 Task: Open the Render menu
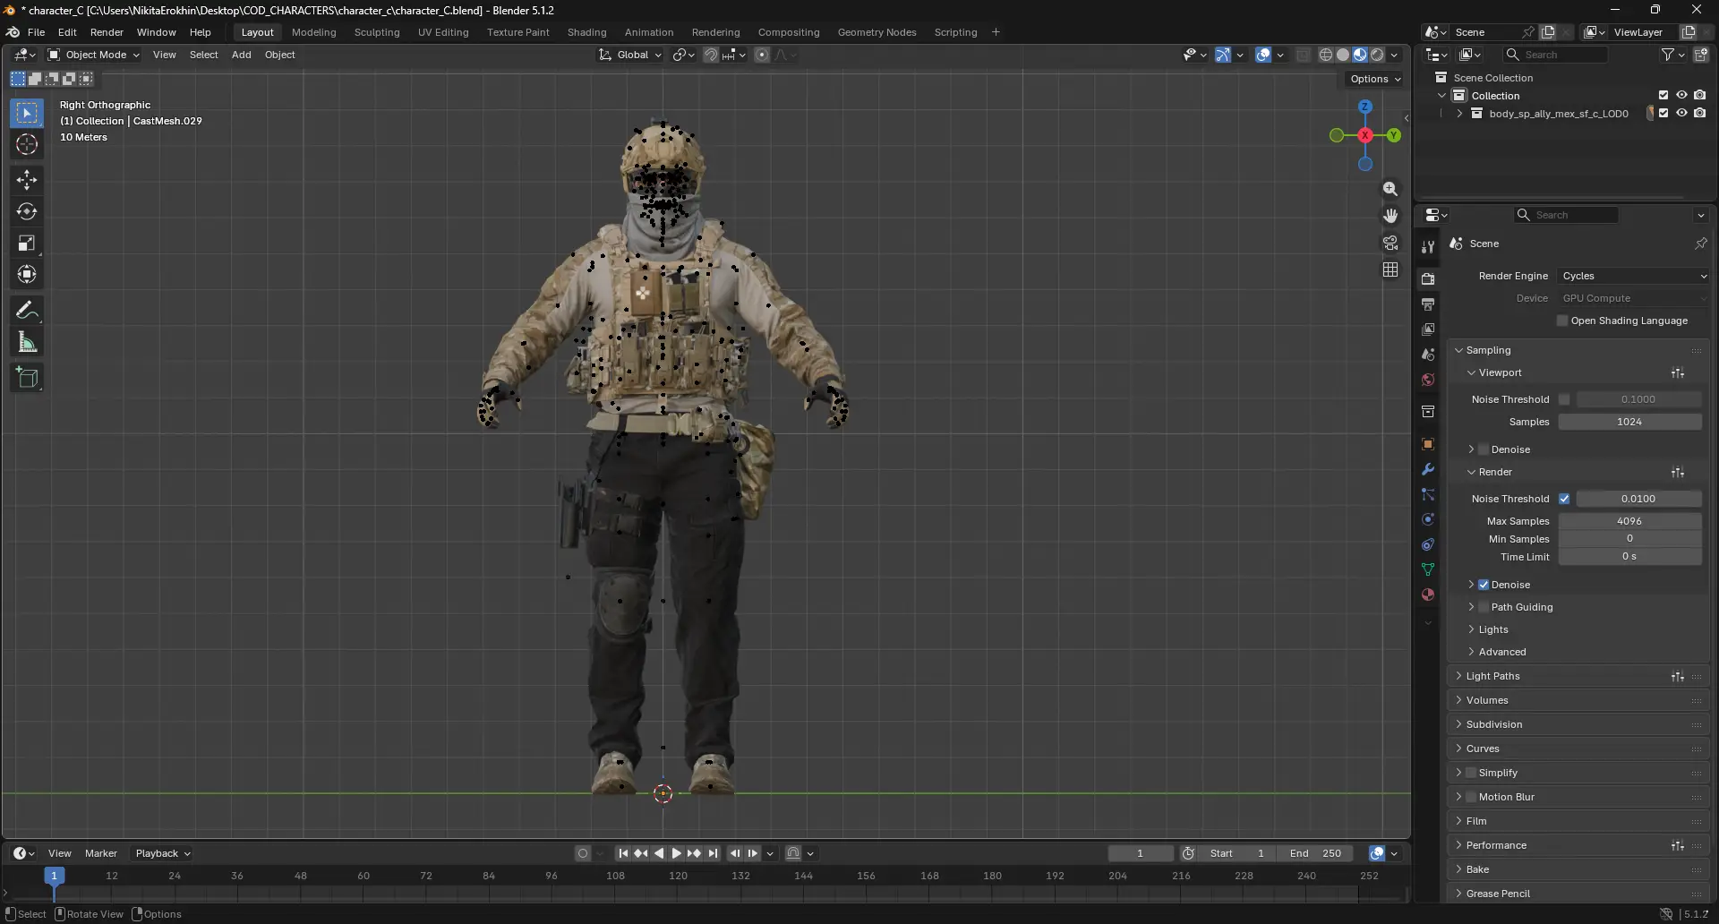point(107,32)
